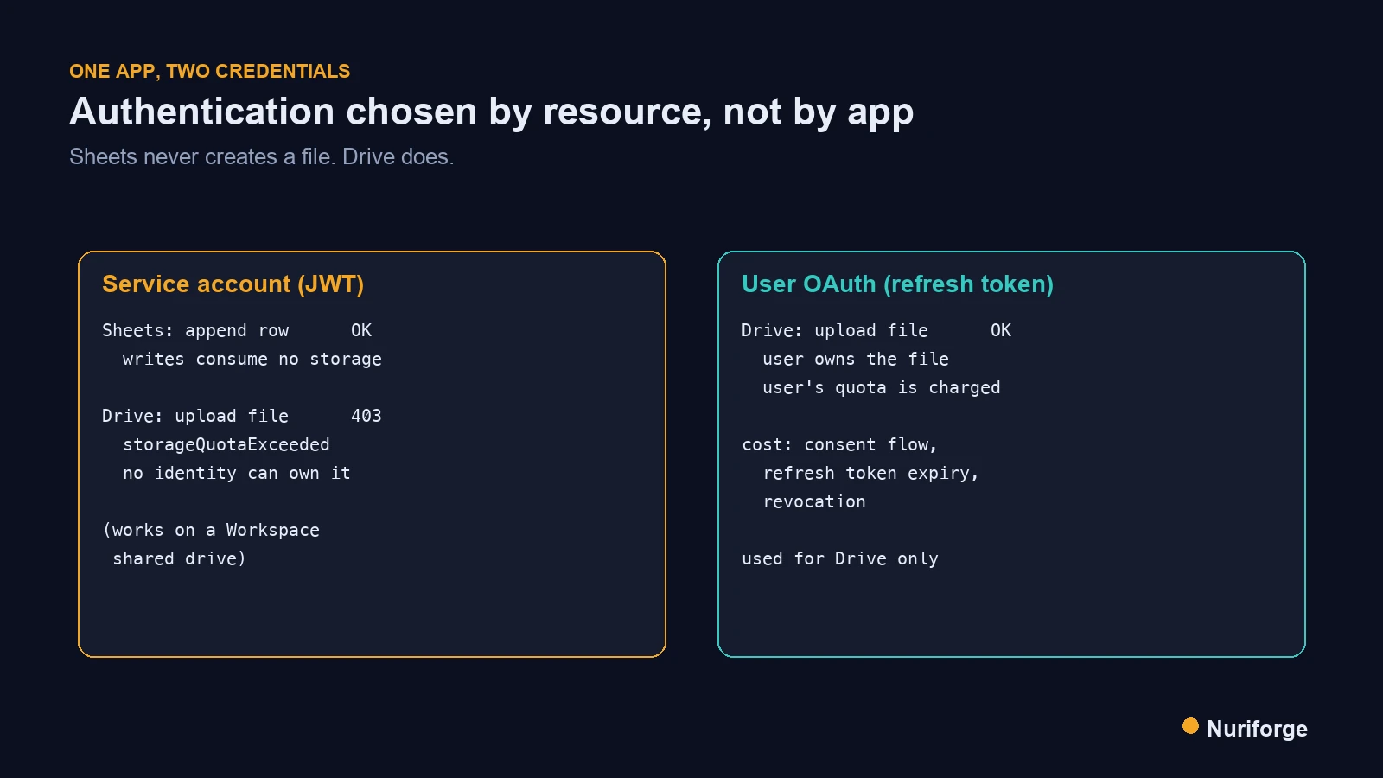Viewport: 1383px width, 778px height.
Task: Click OK status beside Sheets append row
Action: coord(361,330)
